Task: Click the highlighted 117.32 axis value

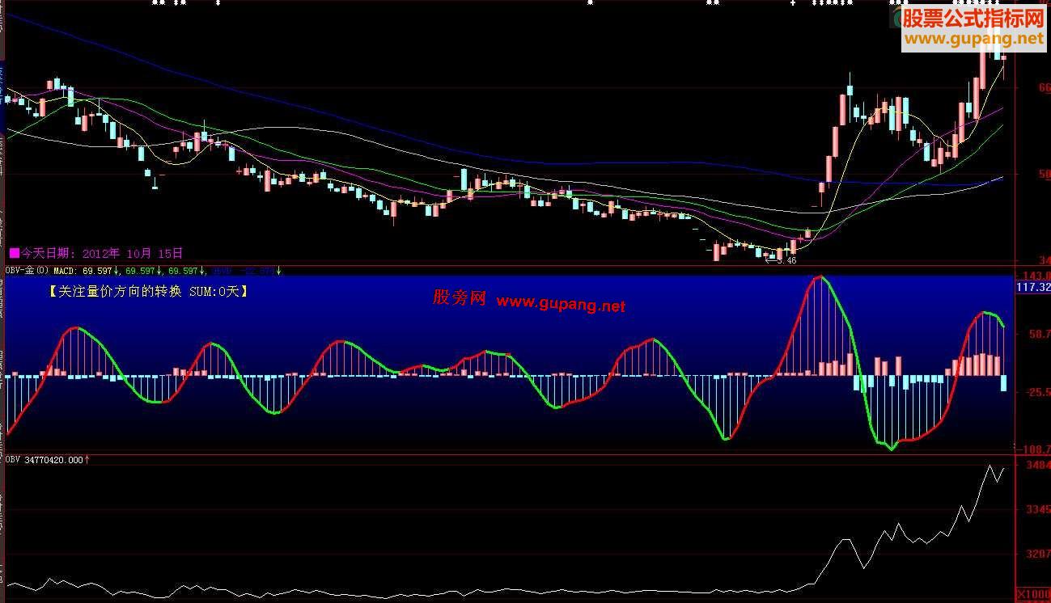Action: click(1033, 287)
